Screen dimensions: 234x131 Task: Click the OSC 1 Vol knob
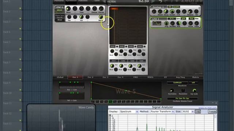[x=81, y=17]
